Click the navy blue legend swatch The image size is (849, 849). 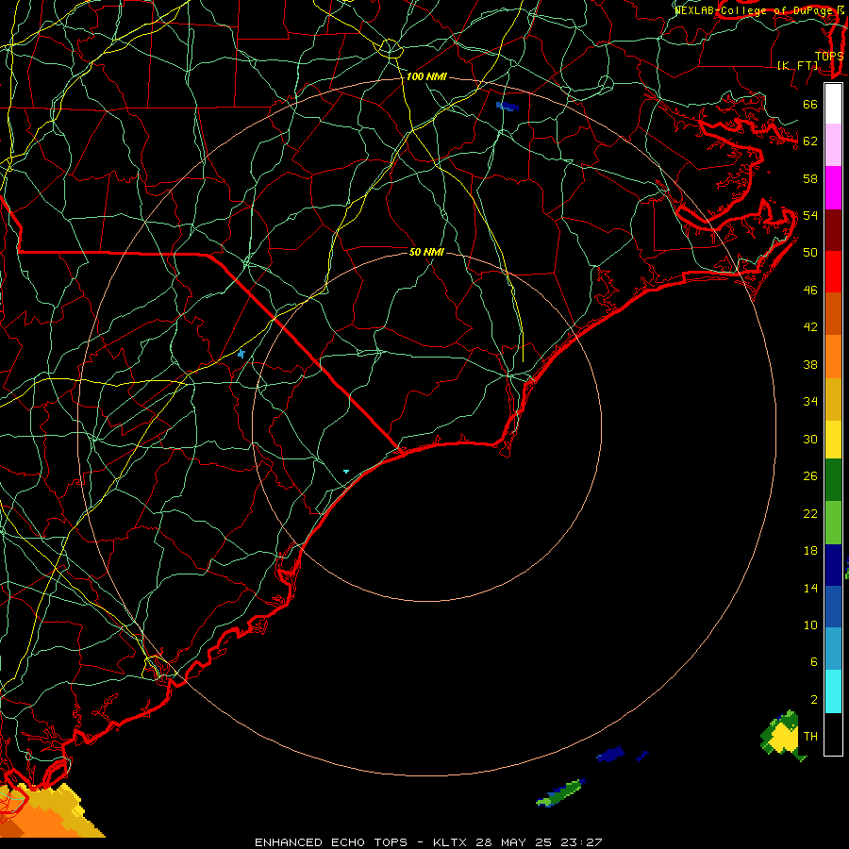pos(833,565)
